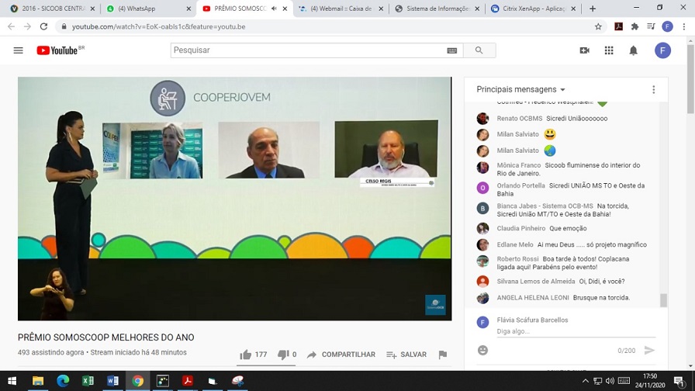The height and width of the screenshot is (391, 695).
Task: Open the live chat three-dot options menu
Action: 653,89
